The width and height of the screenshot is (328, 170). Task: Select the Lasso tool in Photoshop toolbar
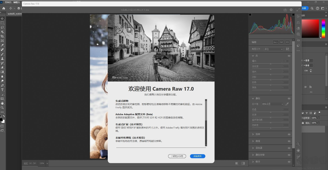(x=2, y=27)
